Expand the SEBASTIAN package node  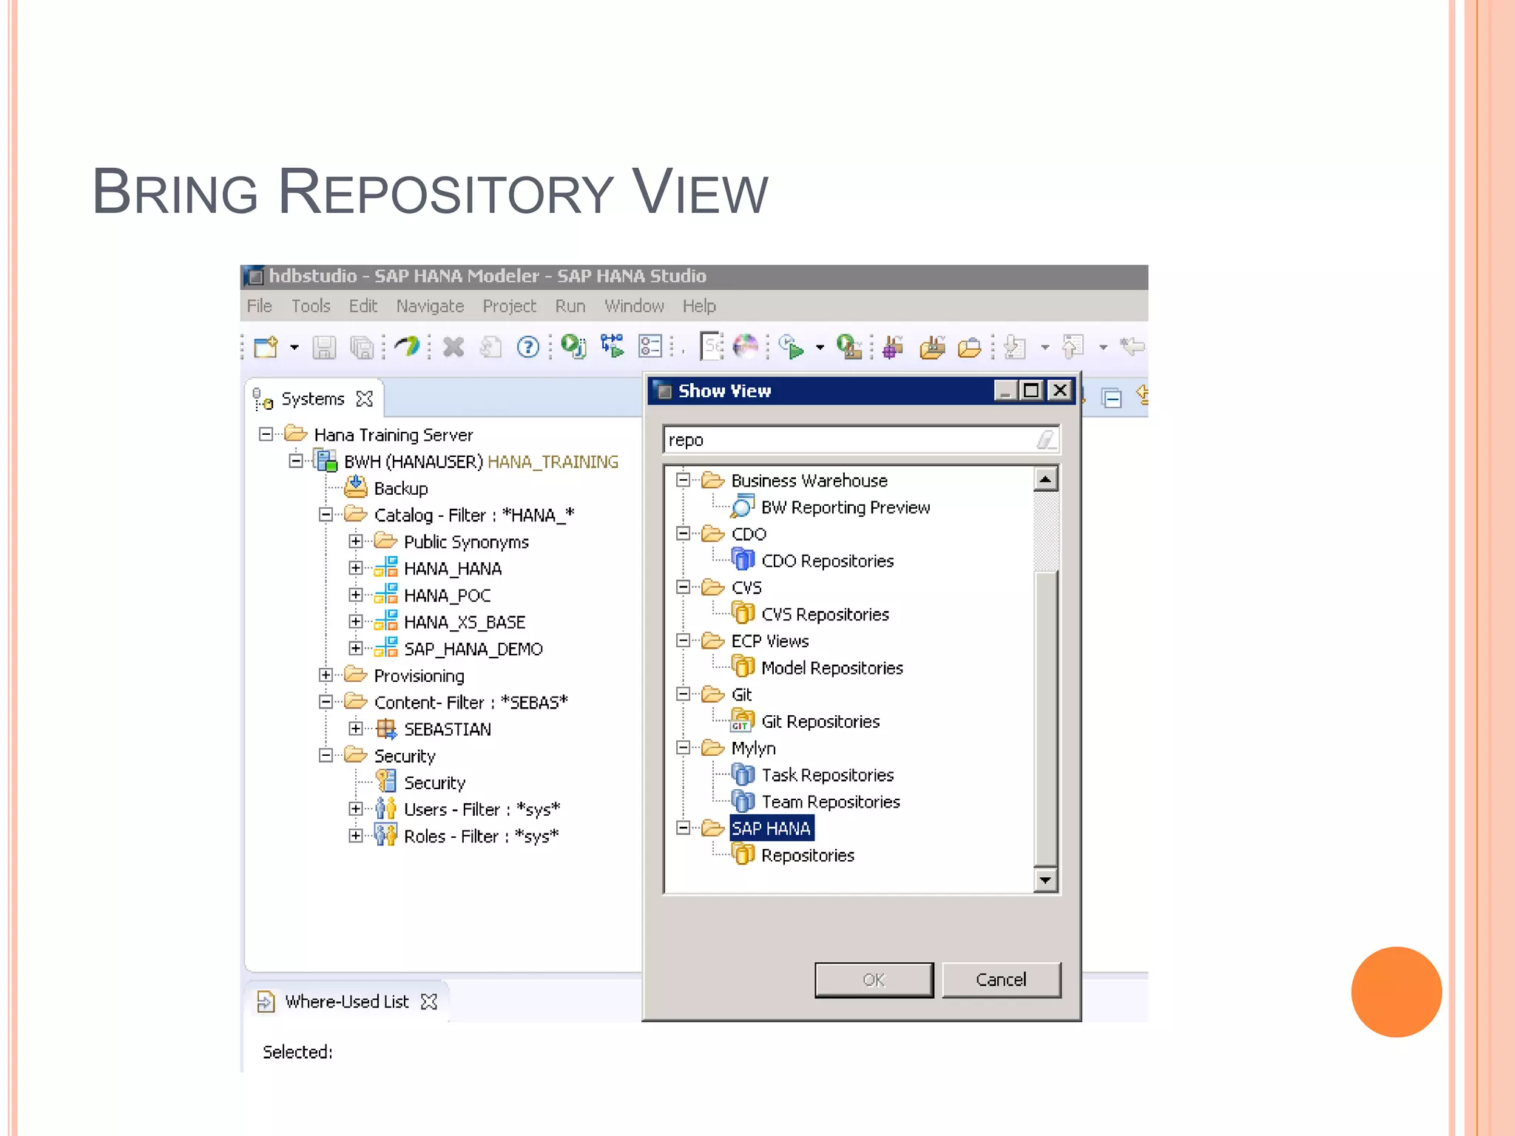click(x=356, y=728)
